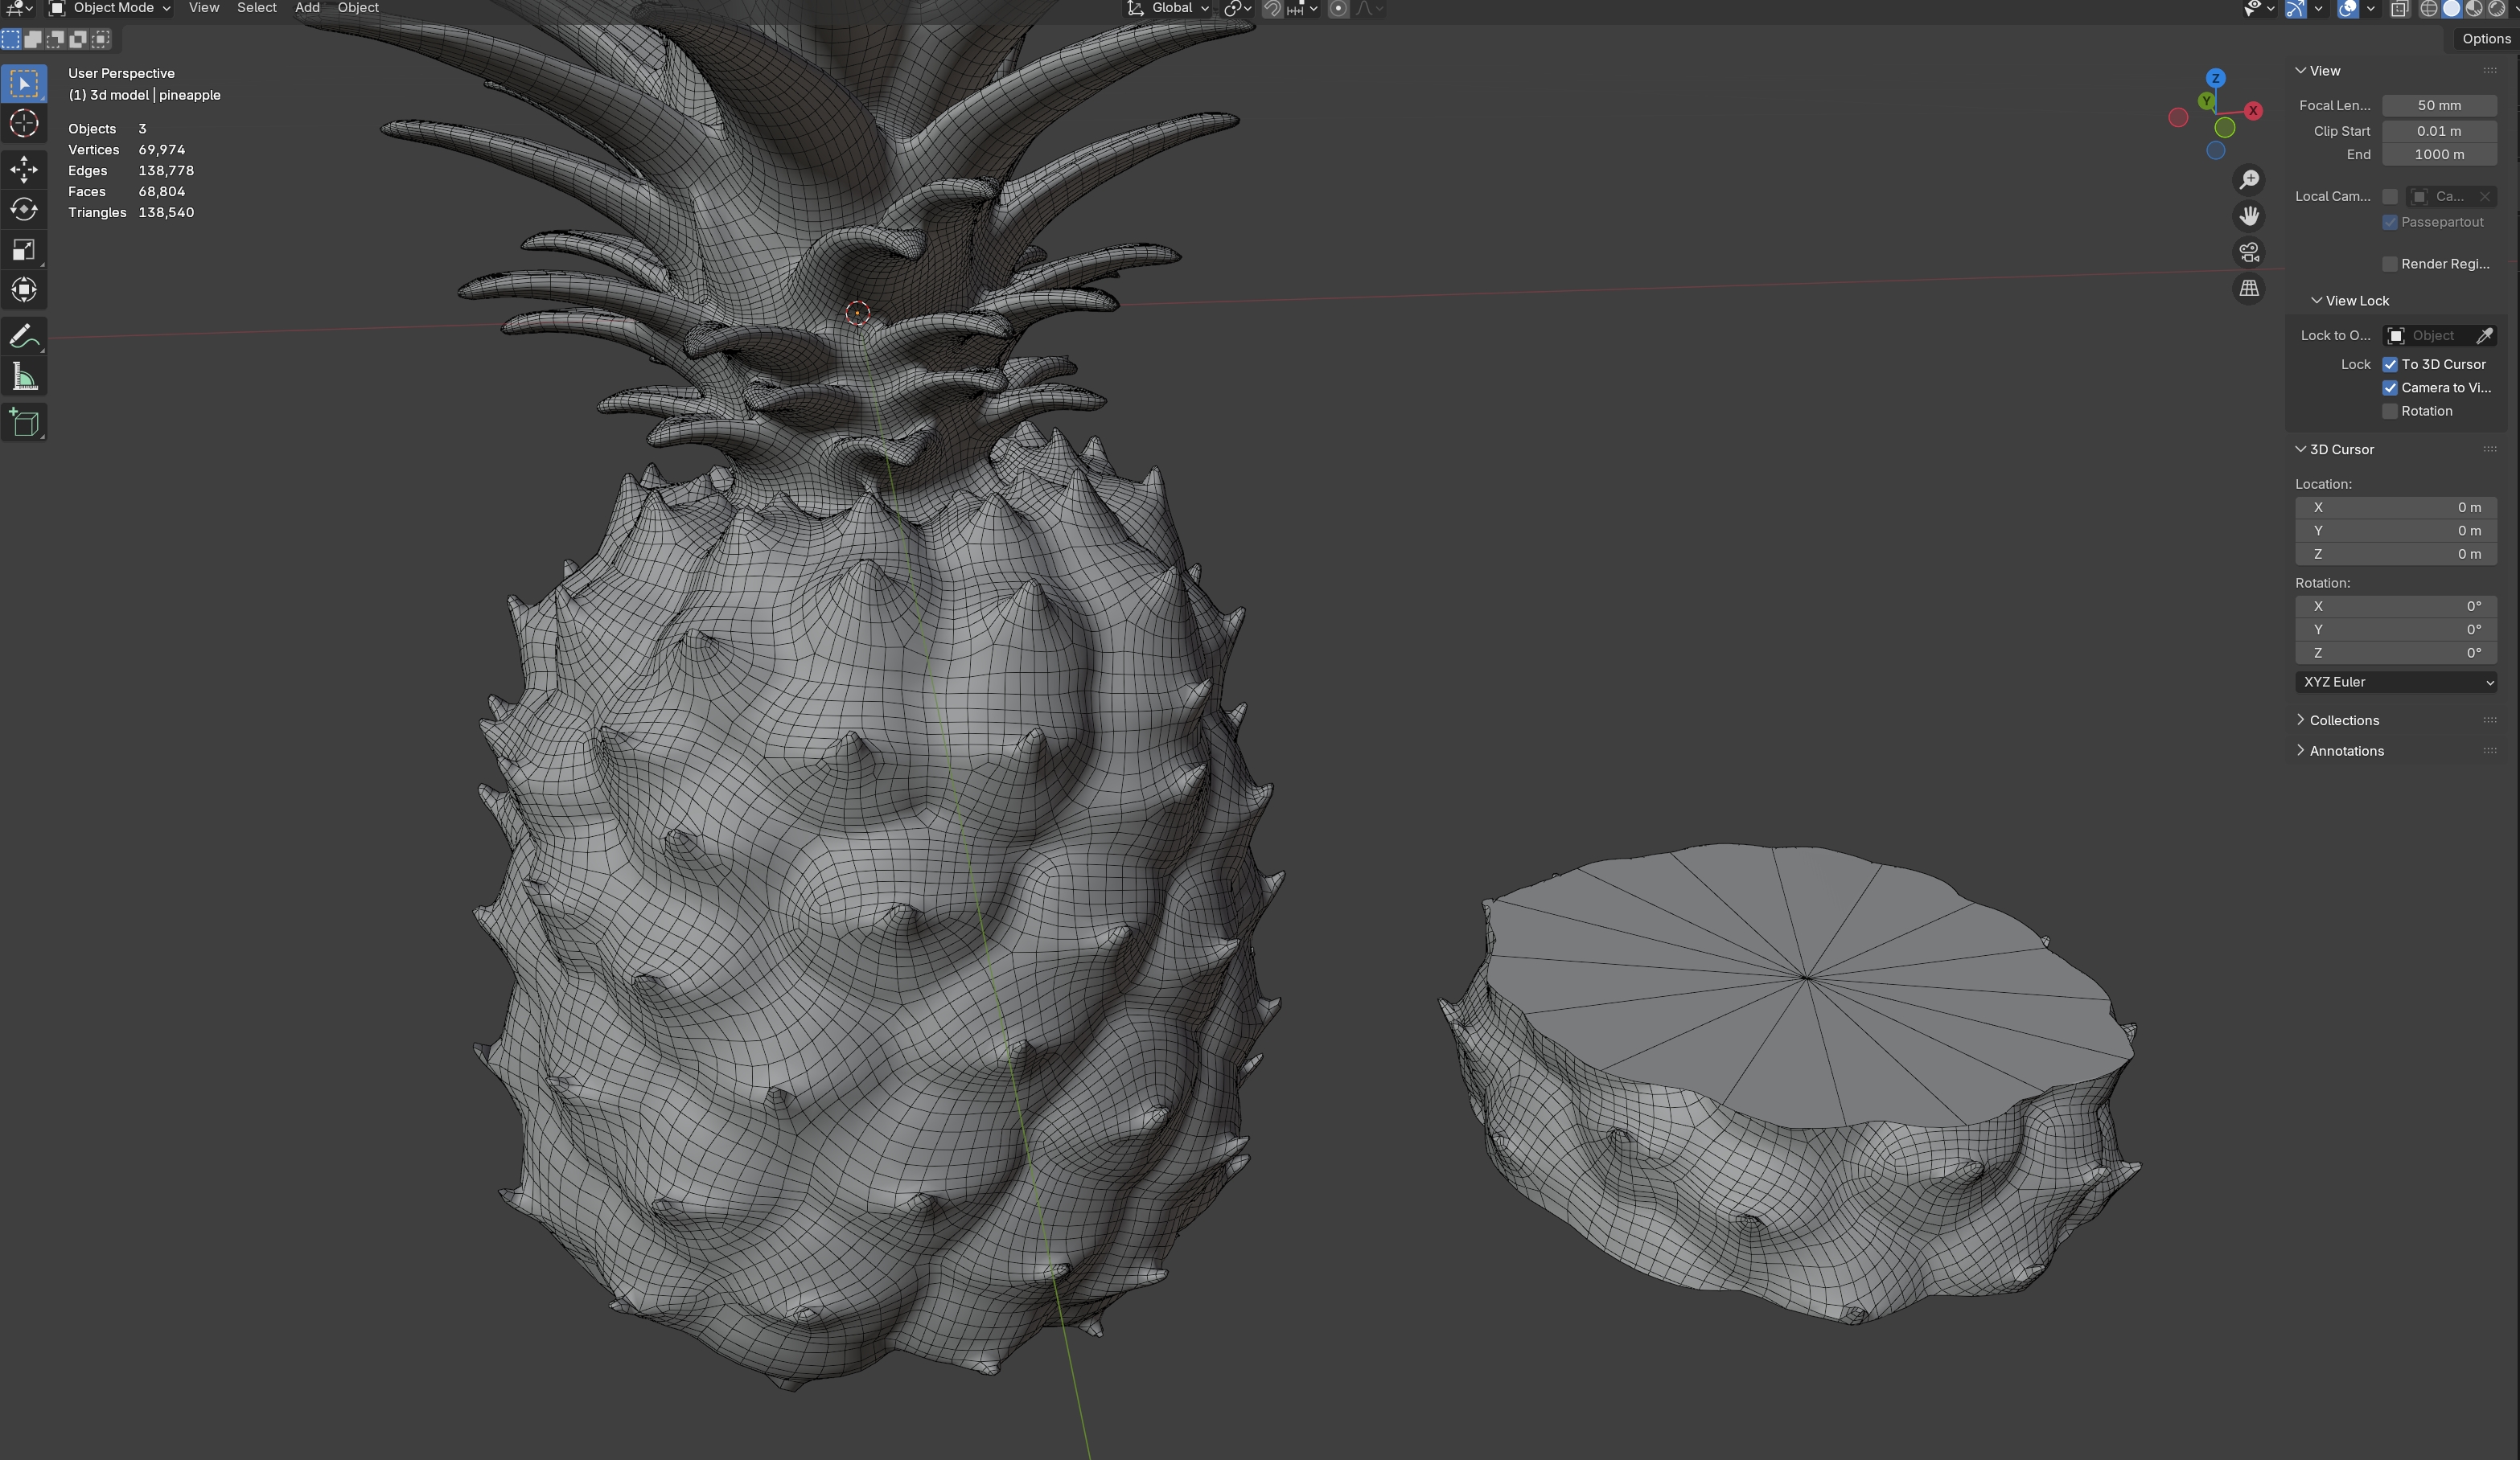
Task: Enable the Render Region checkbox
Action: (2390, 264)
